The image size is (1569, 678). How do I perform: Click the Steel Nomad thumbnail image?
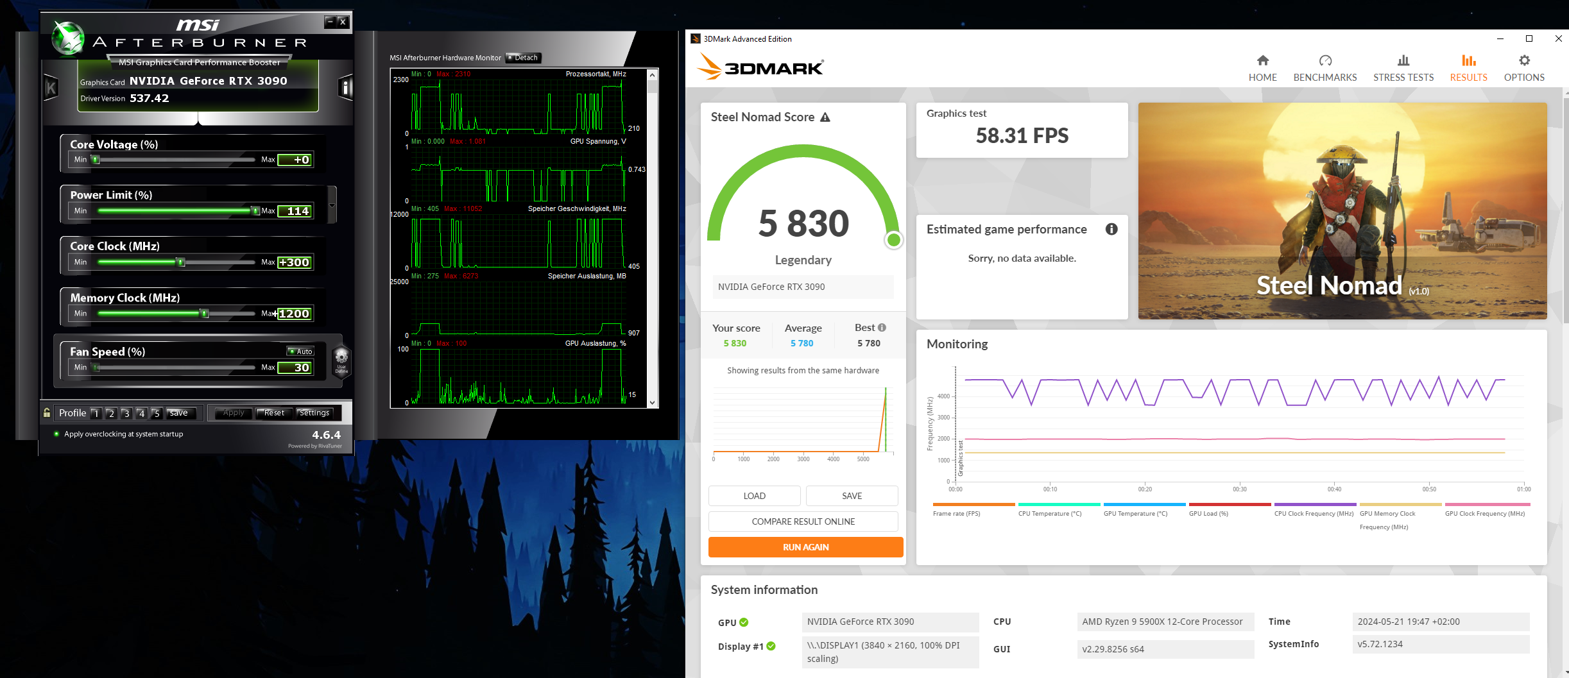coord(1342,211)
